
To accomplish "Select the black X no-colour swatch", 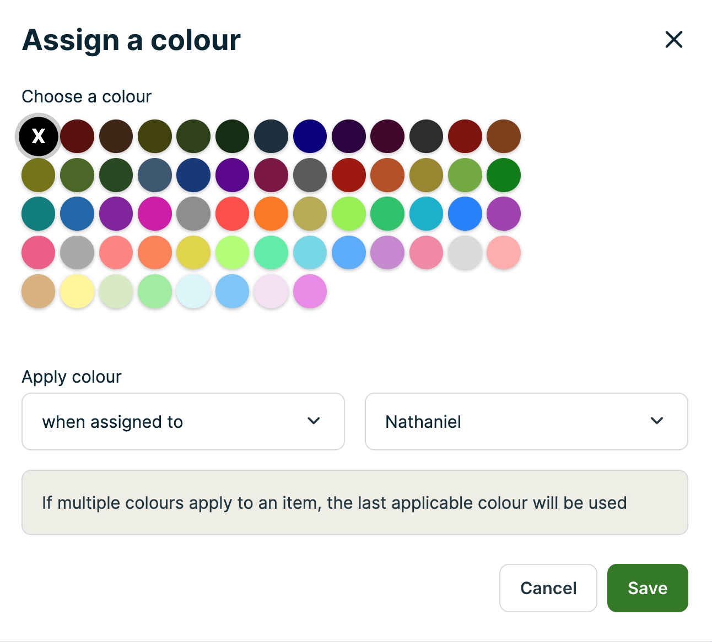I will point(39,136).
